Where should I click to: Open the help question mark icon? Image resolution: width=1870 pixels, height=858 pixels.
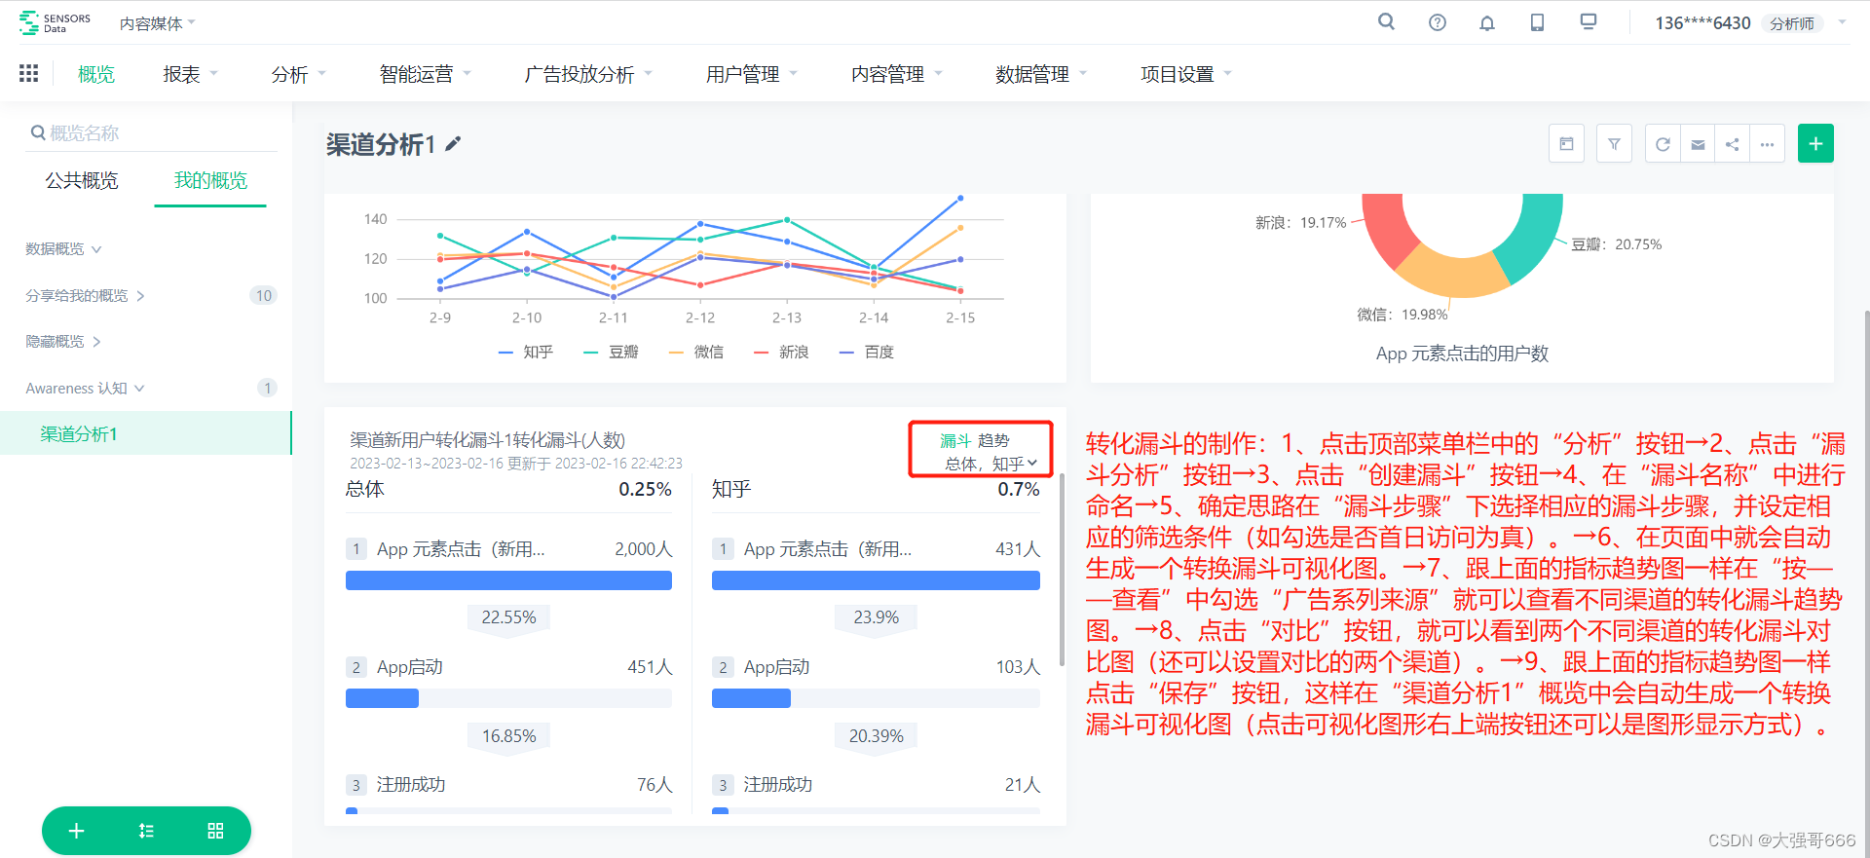pos(1437,22)
